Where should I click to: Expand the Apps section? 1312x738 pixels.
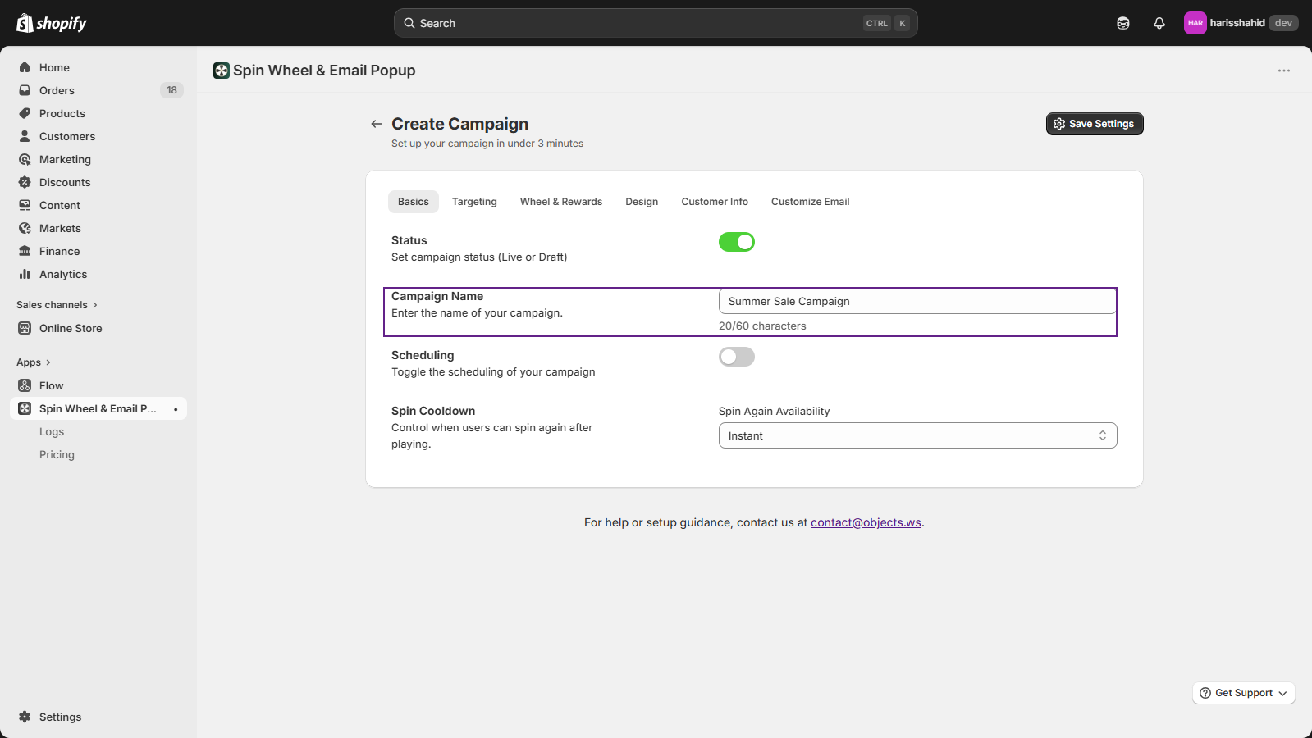pyautogui.click(x=34, y=362)
